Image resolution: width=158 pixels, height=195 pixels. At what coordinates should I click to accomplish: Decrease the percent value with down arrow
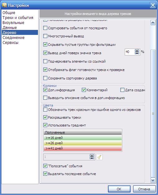pyautogui.click(x=137, y=53)
